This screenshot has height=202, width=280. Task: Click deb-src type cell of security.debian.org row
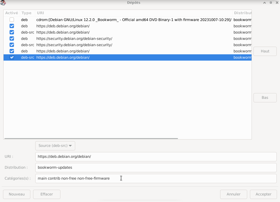tap(28, 45)
